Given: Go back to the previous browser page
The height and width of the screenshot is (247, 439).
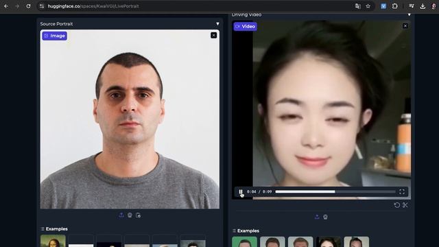Looking at the screenshot, I should [6, 6].
